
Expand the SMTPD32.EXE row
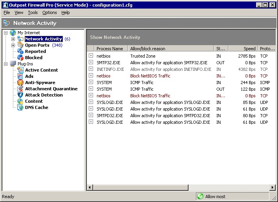pyautogui.click(x=91, y=115)
